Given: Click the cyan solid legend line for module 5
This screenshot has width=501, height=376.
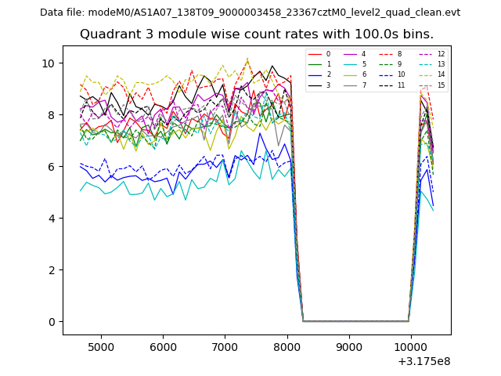Looking at the screenshot, I should pos(350,64).
